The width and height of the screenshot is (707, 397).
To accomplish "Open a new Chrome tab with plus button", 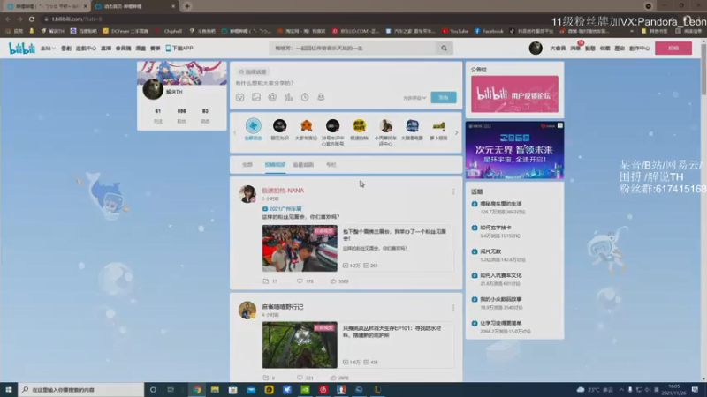I will pos(187,6).
